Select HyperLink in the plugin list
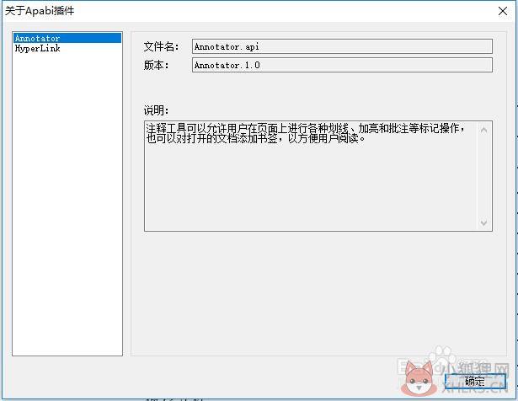The image size is (518, 401). pos(67,48)
